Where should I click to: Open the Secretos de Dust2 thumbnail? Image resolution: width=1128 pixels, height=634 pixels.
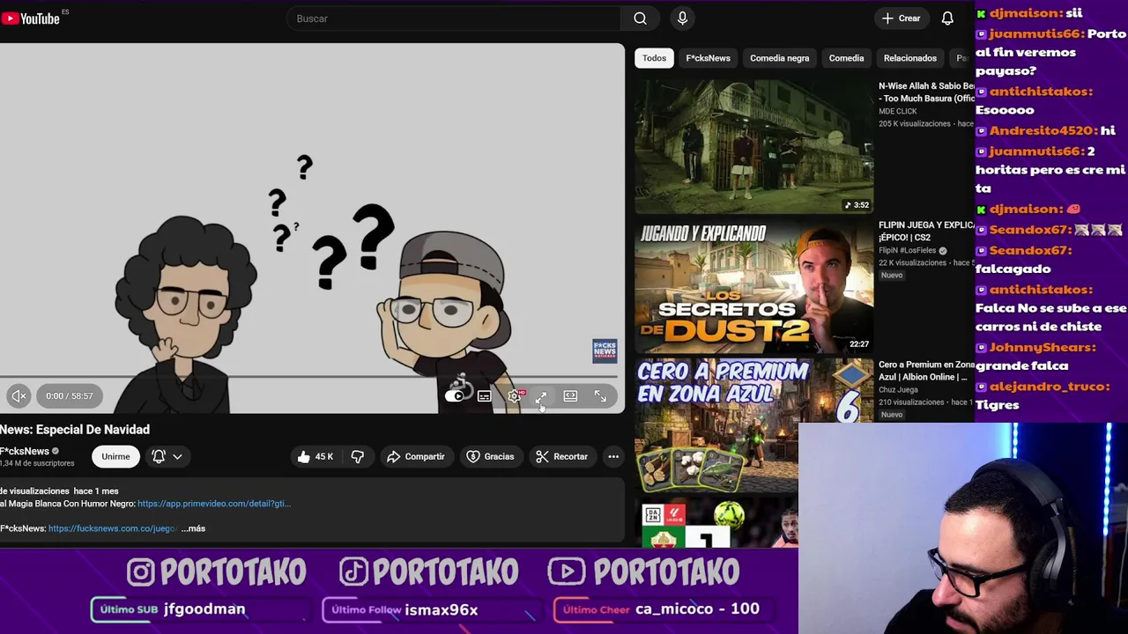pyautogui.click(x=754, y=286)
